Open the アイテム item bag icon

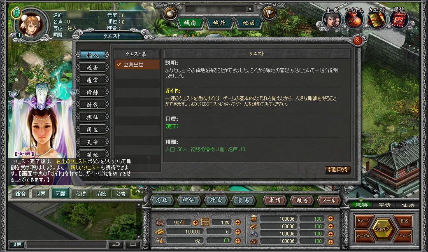pyautogui.click(x=354, y=20)
